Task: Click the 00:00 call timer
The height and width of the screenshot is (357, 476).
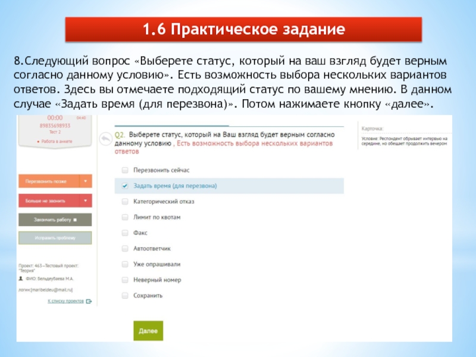Action: point(55,118)
